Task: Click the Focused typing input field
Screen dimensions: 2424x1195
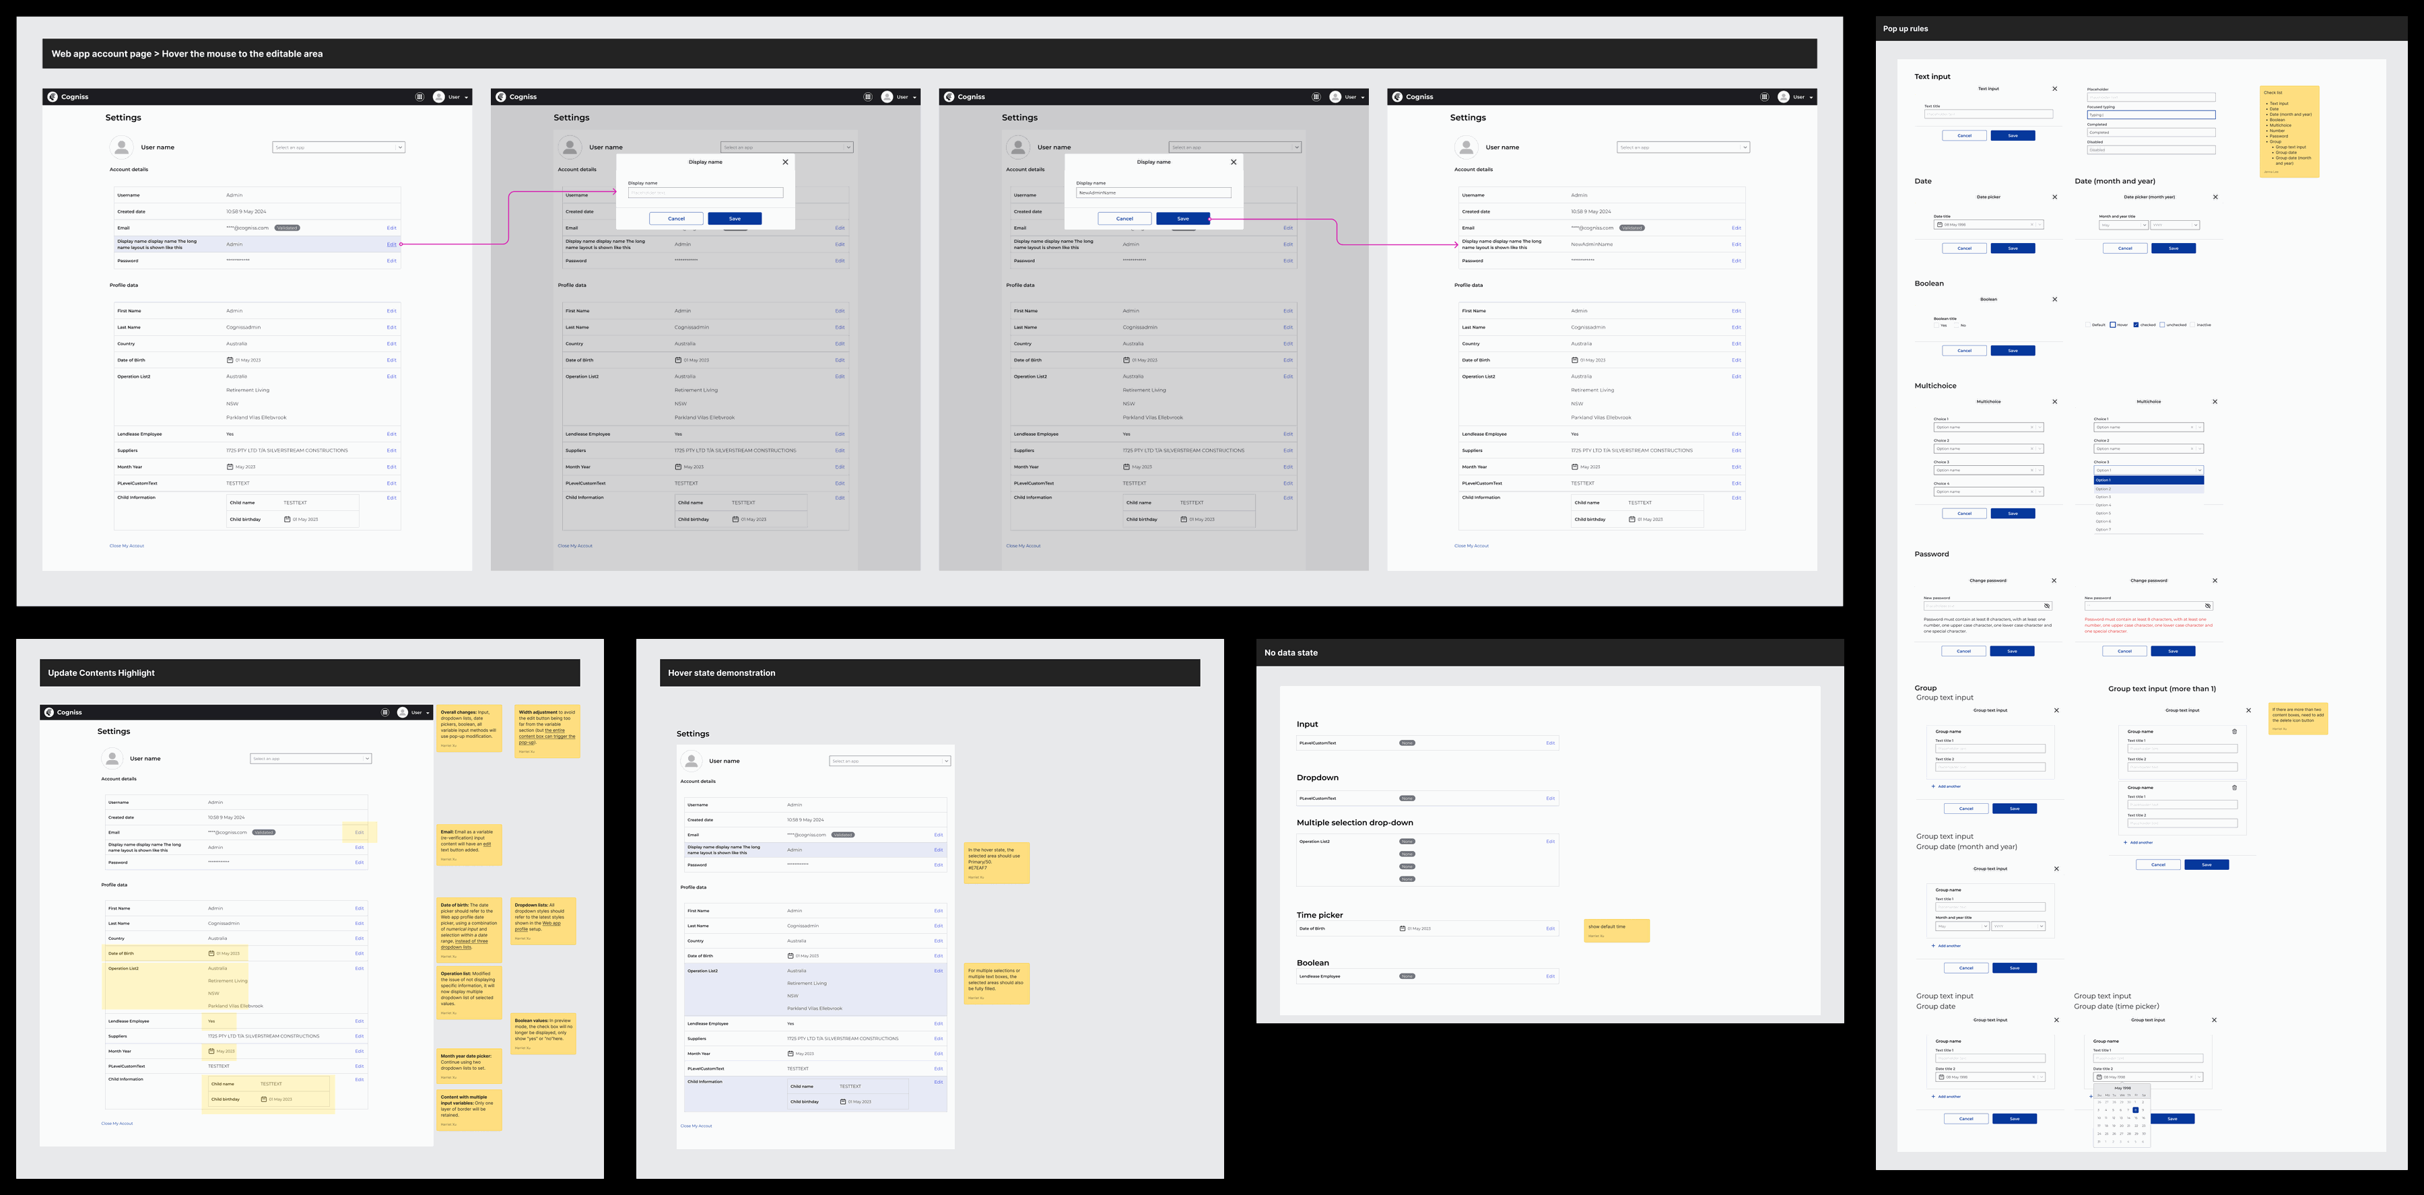Action: point(2151,115)
